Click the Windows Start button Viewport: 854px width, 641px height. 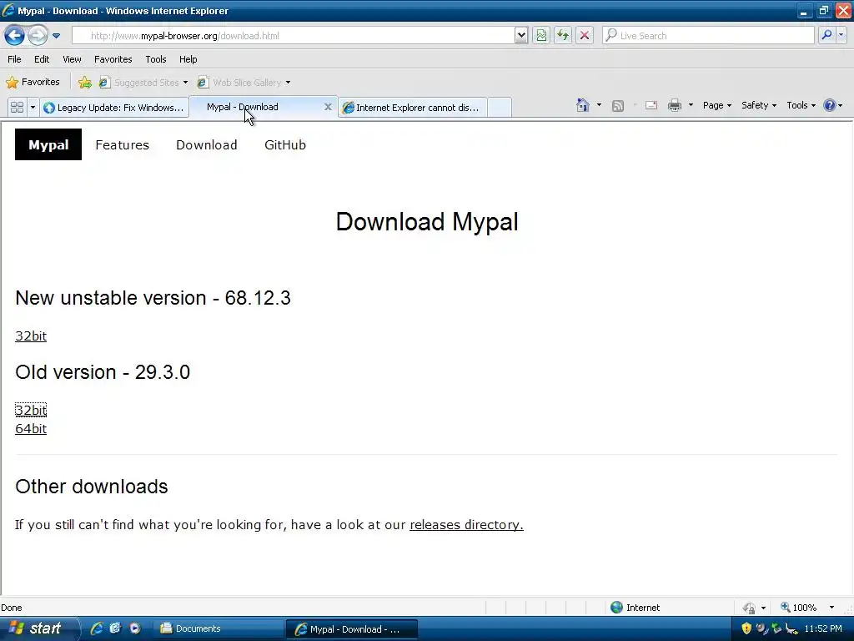[38, 628]
